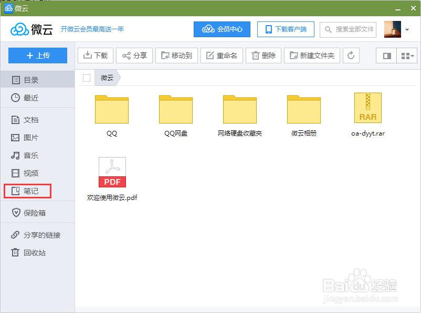Image resolution: width=421 pixels, height=313 pixels.
Task: Click the 移动到 move-to toolbar button
Action: pyautogui.click(x=176, y=55)
